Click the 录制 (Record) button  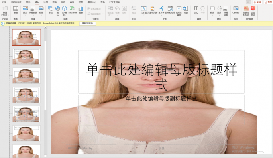[x=257, y=2]
